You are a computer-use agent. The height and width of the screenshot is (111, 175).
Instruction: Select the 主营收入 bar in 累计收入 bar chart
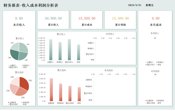point(51,50)
